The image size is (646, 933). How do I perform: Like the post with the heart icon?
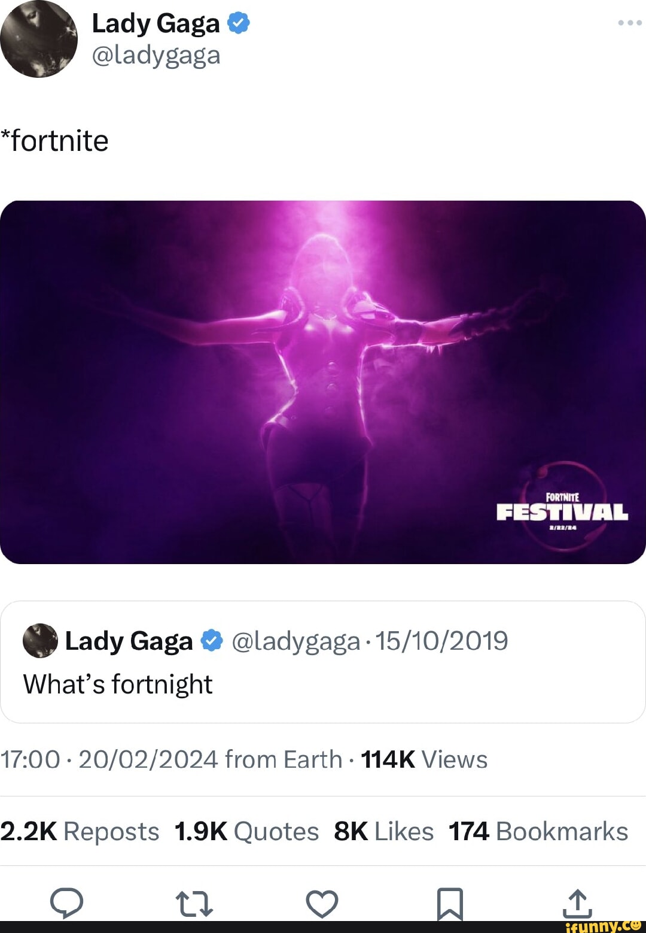coord(322,904)
